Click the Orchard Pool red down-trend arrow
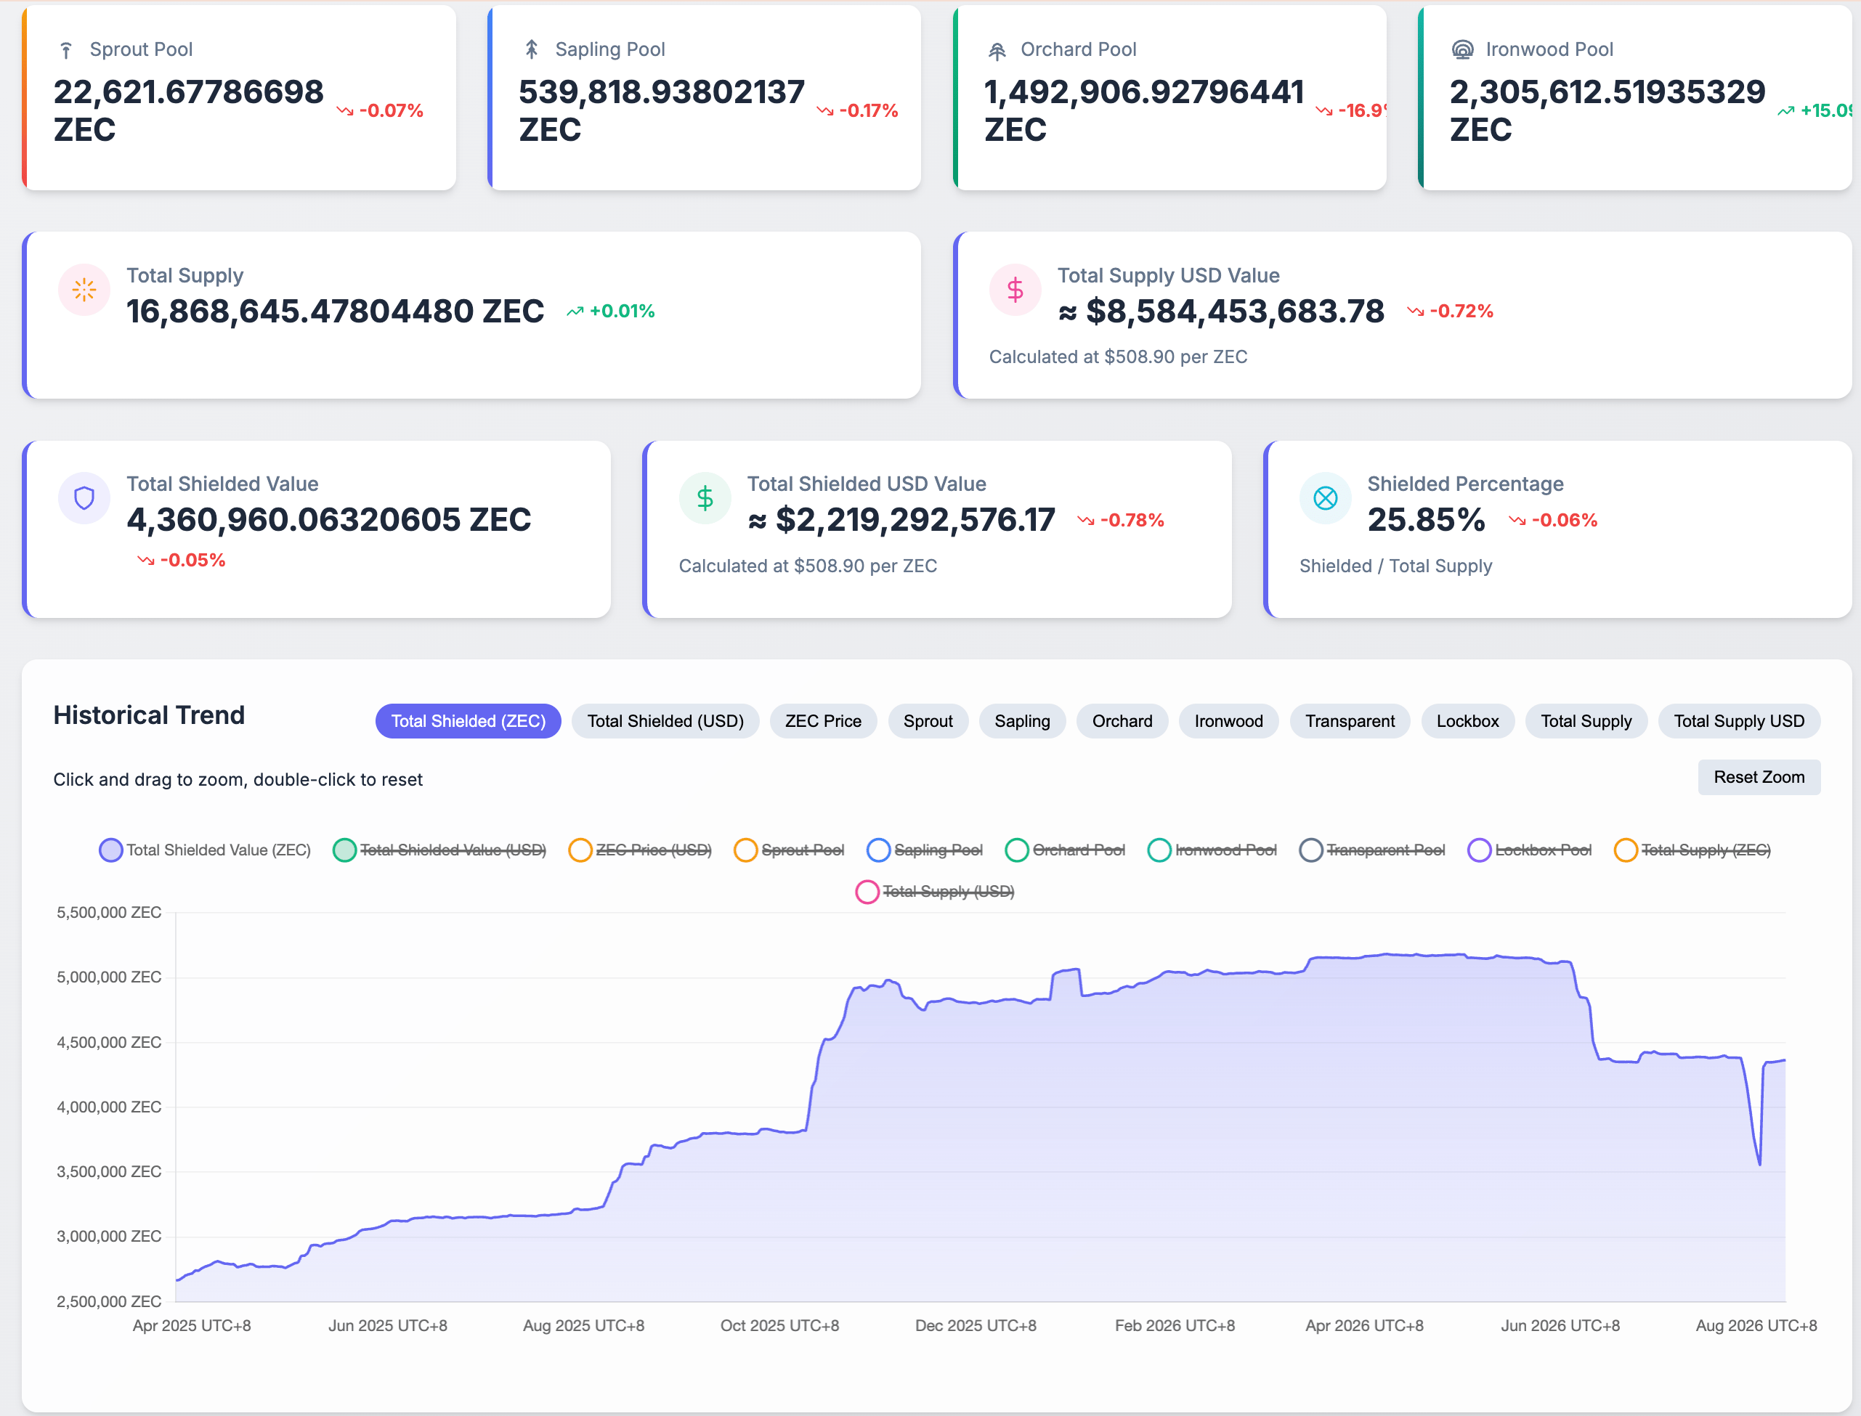1861x1416 pixels. click(x=1324, y=111)
